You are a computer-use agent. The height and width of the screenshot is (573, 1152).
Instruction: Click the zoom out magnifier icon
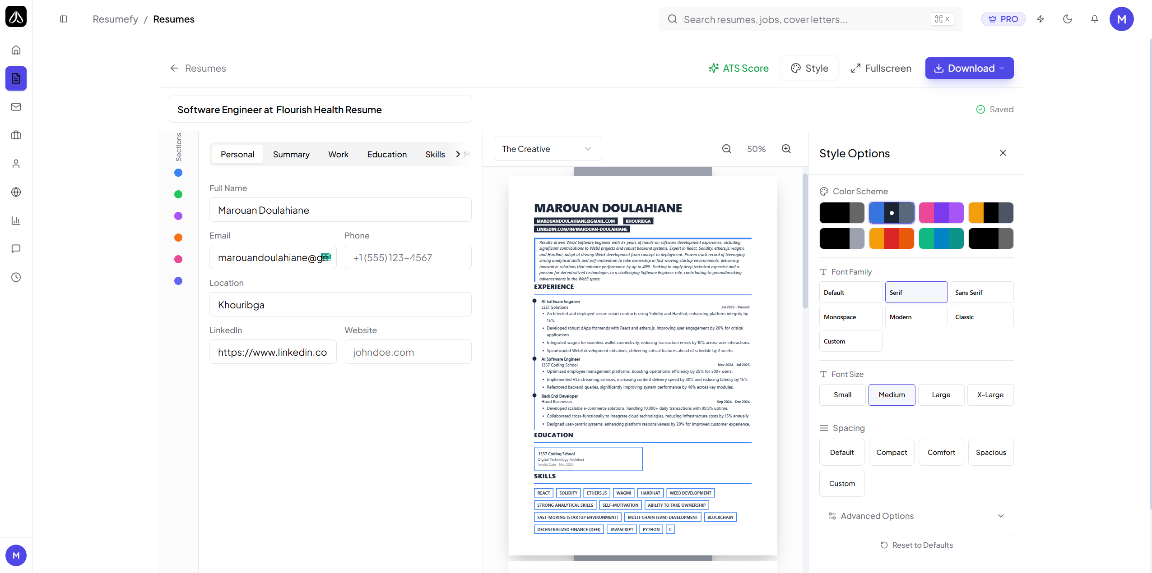[726, 149]
